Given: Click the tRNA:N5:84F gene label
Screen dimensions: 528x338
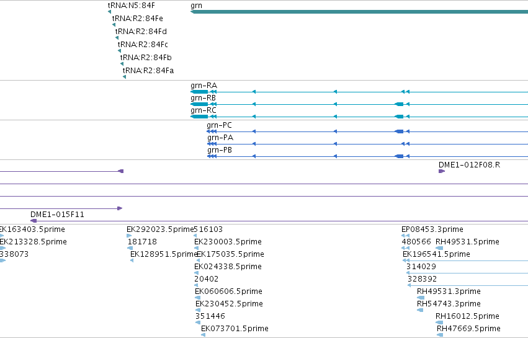Looking at the screenshot, I should pyautogui.click(x=132, y=6).
